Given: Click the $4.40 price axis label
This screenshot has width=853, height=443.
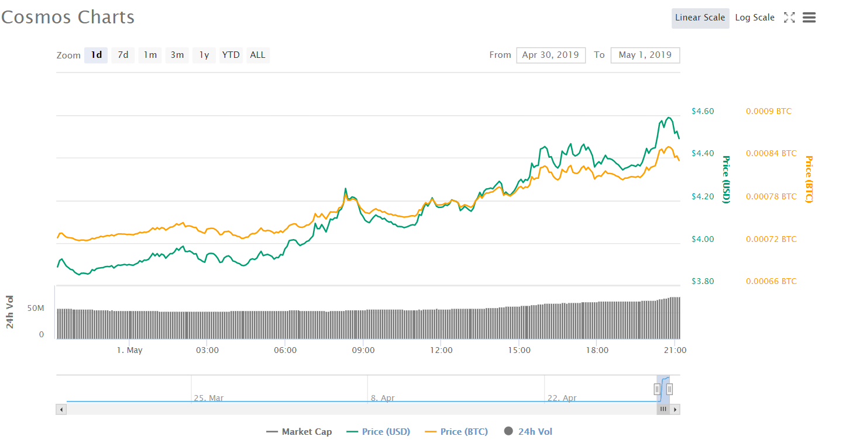Looking at the screenshot, I should coord(703,153).
